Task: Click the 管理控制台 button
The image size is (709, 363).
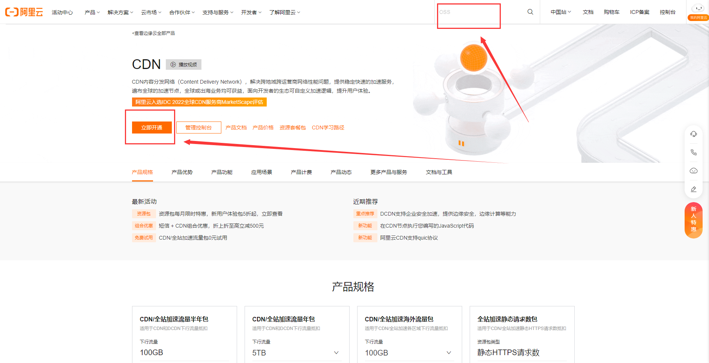Action: click(x=199, y=127)
